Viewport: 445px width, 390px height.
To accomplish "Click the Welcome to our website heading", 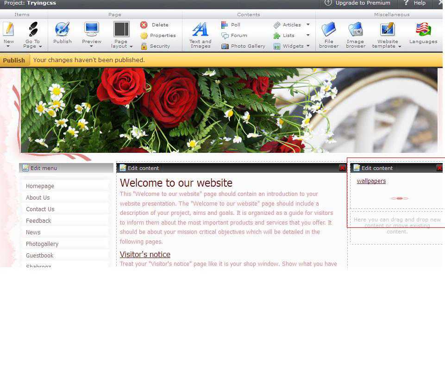I will [176, 183].
